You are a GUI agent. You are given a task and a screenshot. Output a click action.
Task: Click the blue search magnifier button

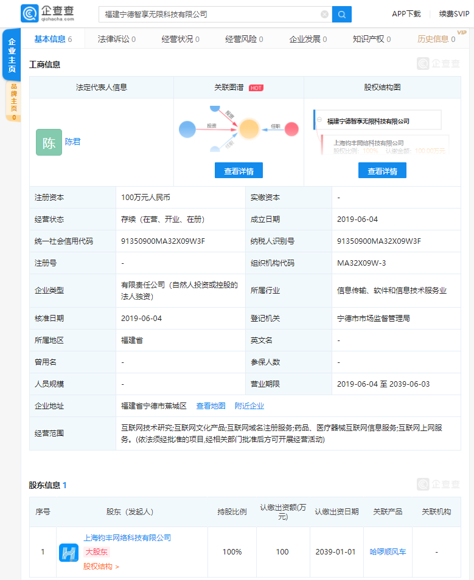pos(342,15)
